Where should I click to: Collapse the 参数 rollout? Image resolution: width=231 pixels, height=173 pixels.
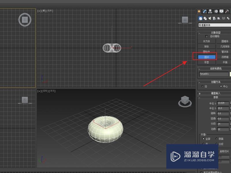215,97
